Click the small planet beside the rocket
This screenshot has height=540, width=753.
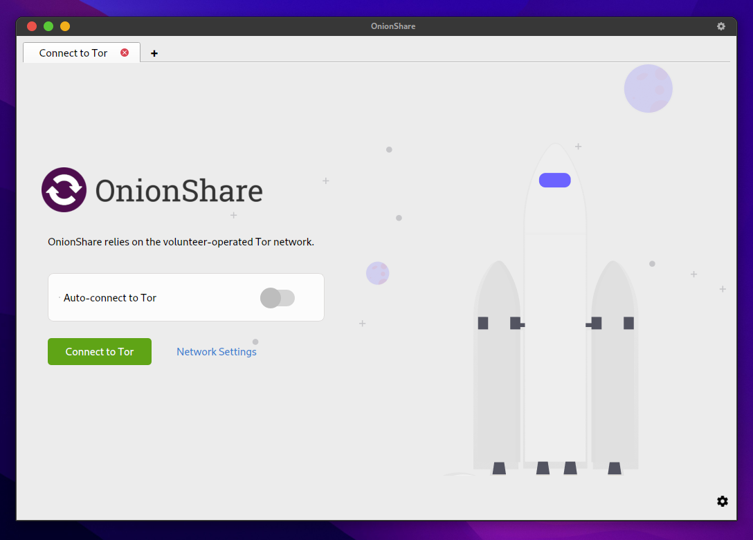(x=378, y=273)
